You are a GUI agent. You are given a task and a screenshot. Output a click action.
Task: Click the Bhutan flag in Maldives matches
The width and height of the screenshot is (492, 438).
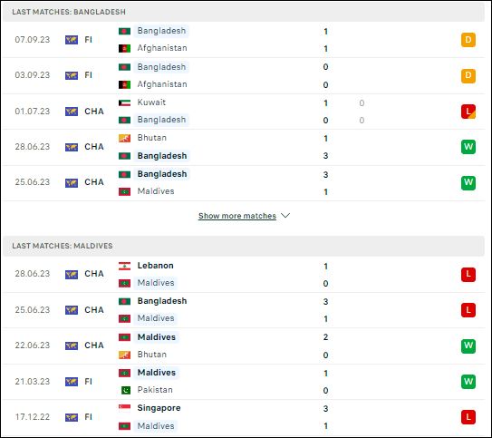click(x=124, y=355)
